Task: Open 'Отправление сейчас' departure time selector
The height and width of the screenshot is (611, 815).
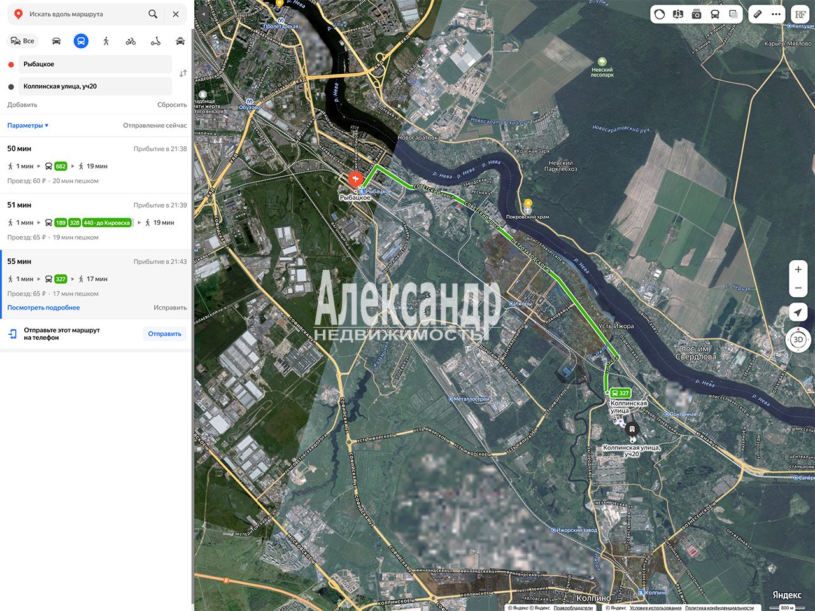Action: [x=155, y=125]
